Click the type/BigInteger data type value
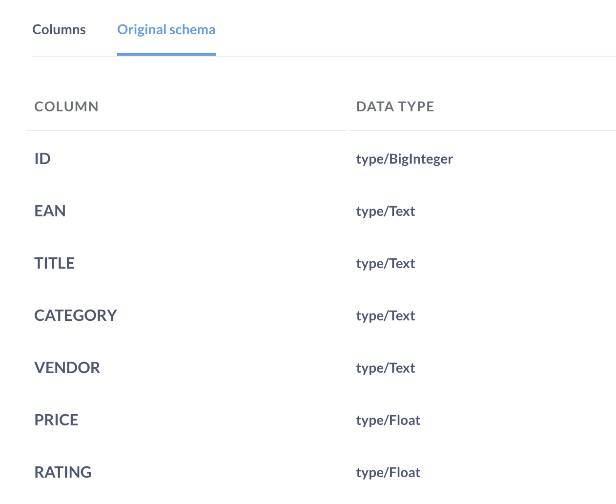 (x=404, y=159)
